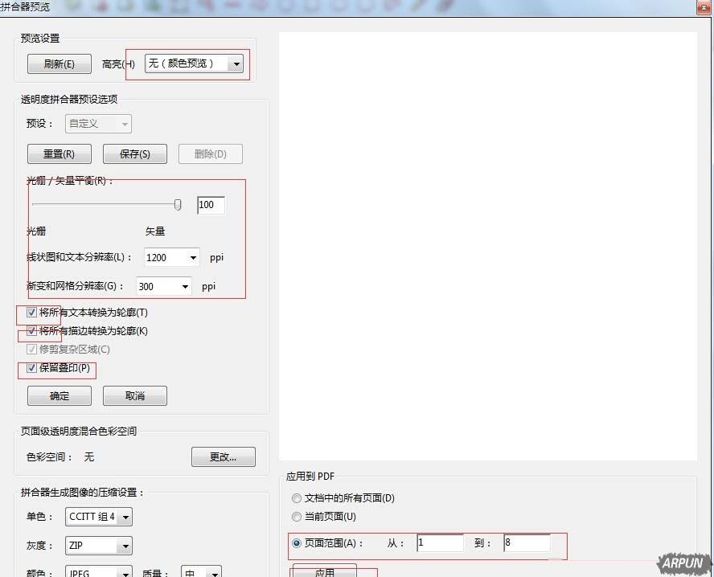Click the 保存 preset button
The height and width of the screenshot is (577, 714).
pyautogui.click(x=134, y=153)
